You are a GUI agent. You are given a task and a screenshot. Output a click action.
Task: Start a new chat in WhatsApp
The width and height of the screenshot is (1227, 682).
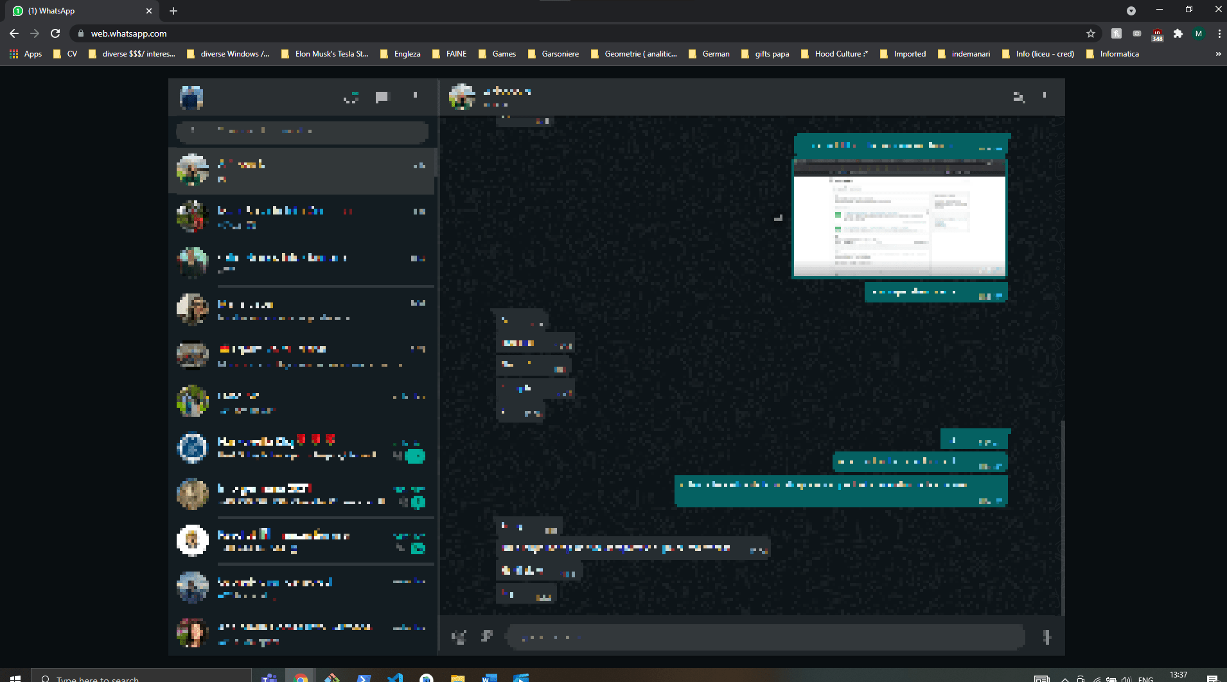tap(382, 97)
